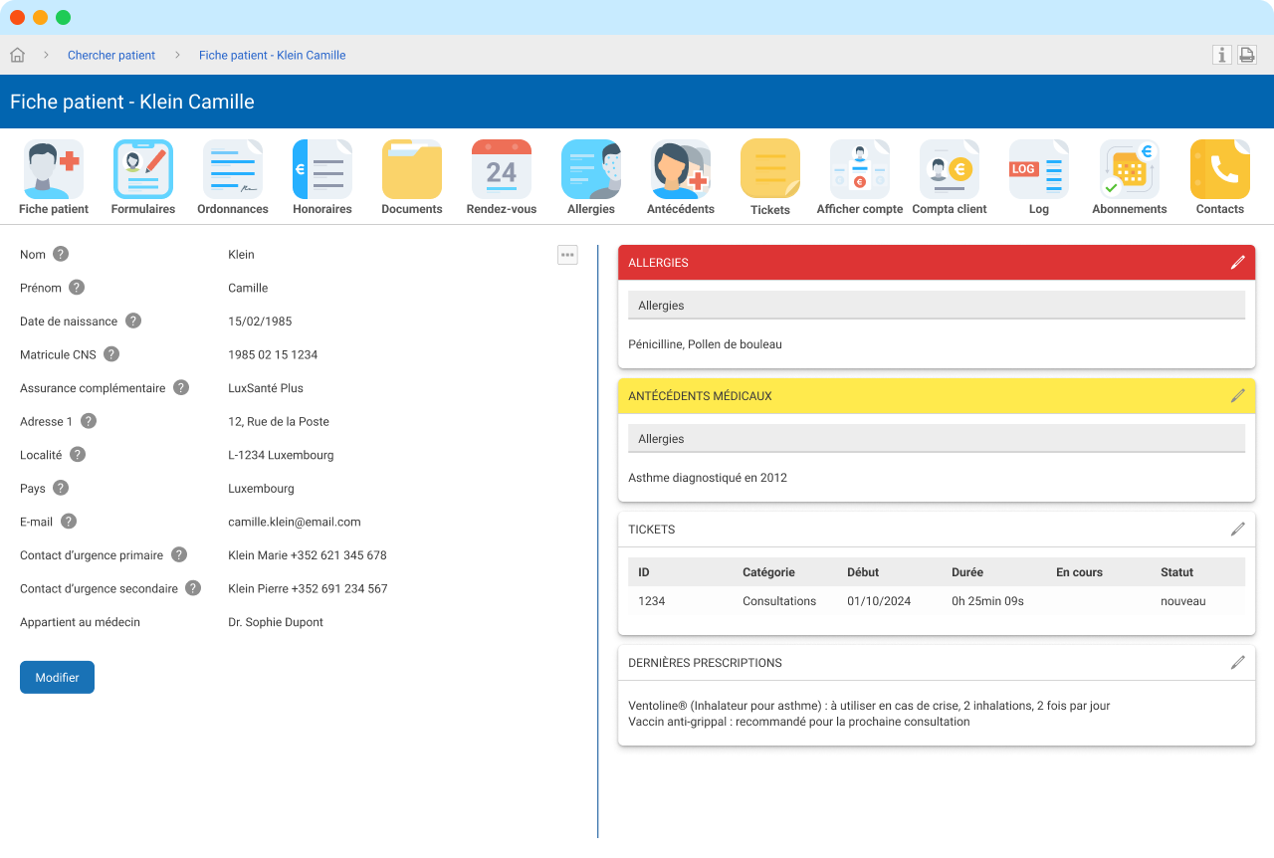
Task: Click the Durée column header
Action: (967, 572)
